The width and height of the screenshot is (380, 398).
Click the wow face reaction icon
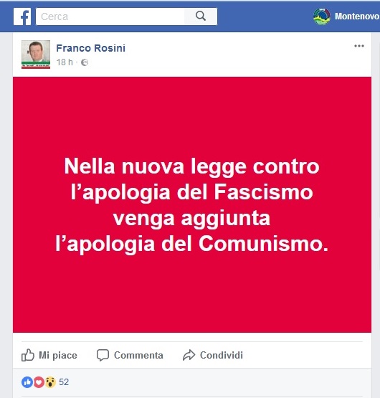(x=50, y=382)
